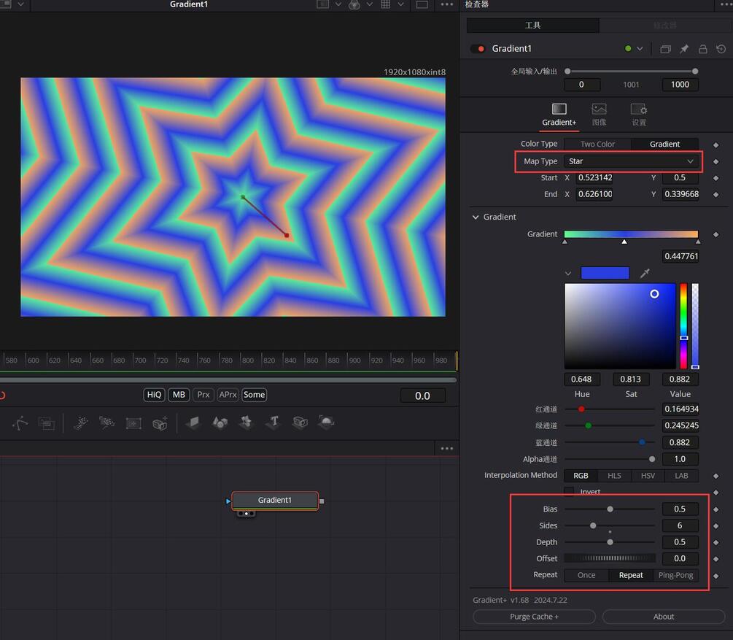This screenshot has height=640, width=733.
Task: Open the node editor three-dots options menu
Action: coord(447,448)
